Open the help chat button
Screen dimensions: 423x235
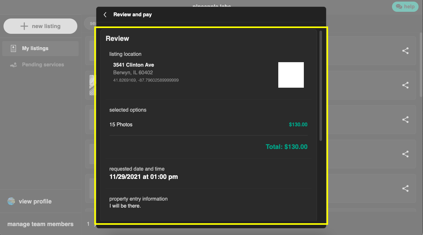[x=405, y=6]
